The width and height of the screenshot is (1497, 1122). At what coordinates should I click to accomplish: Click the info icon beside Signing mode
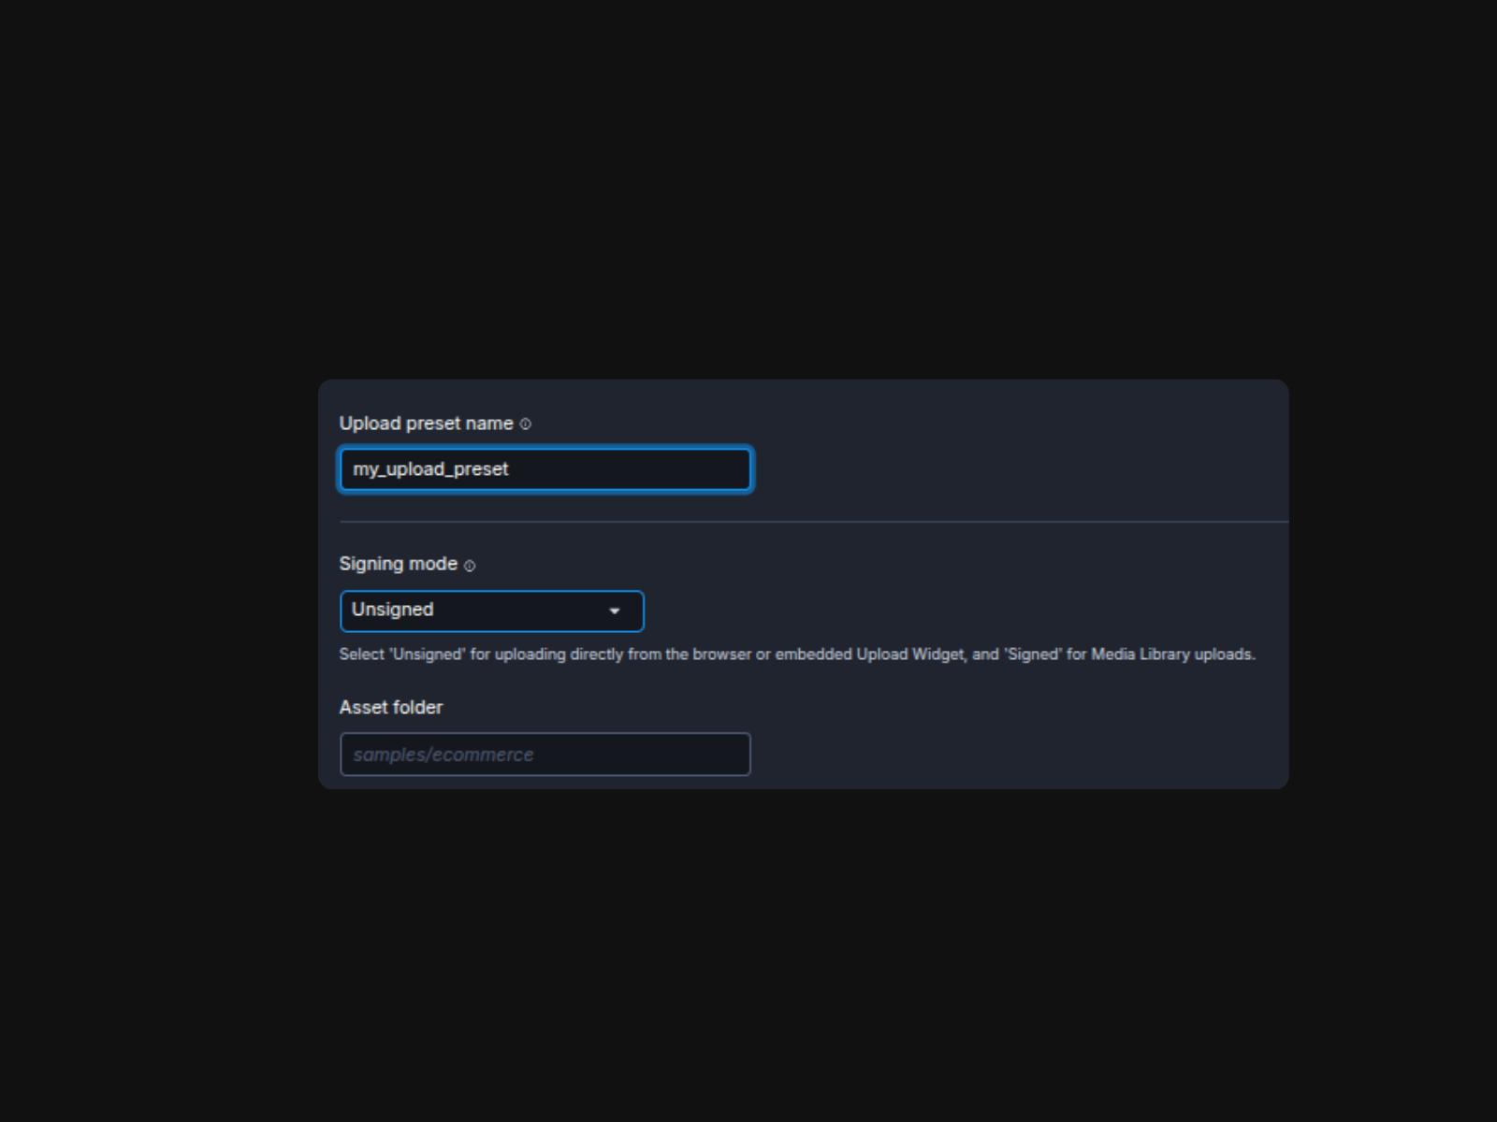coord(470,566)
